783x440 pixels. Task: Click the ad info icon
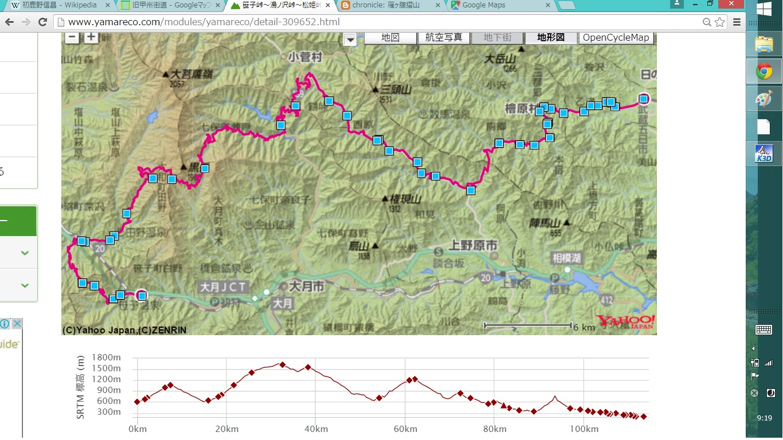pos(4,324)
